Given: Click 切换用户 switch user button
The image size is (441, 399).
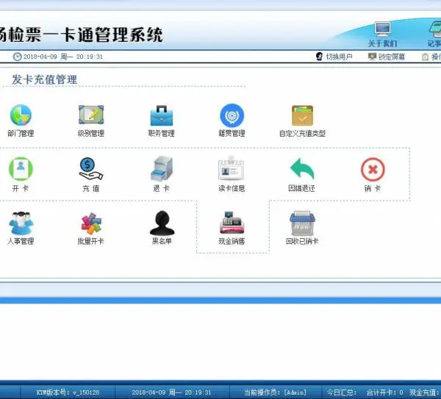Looking at the screenshot, I should tap(334, 57).
